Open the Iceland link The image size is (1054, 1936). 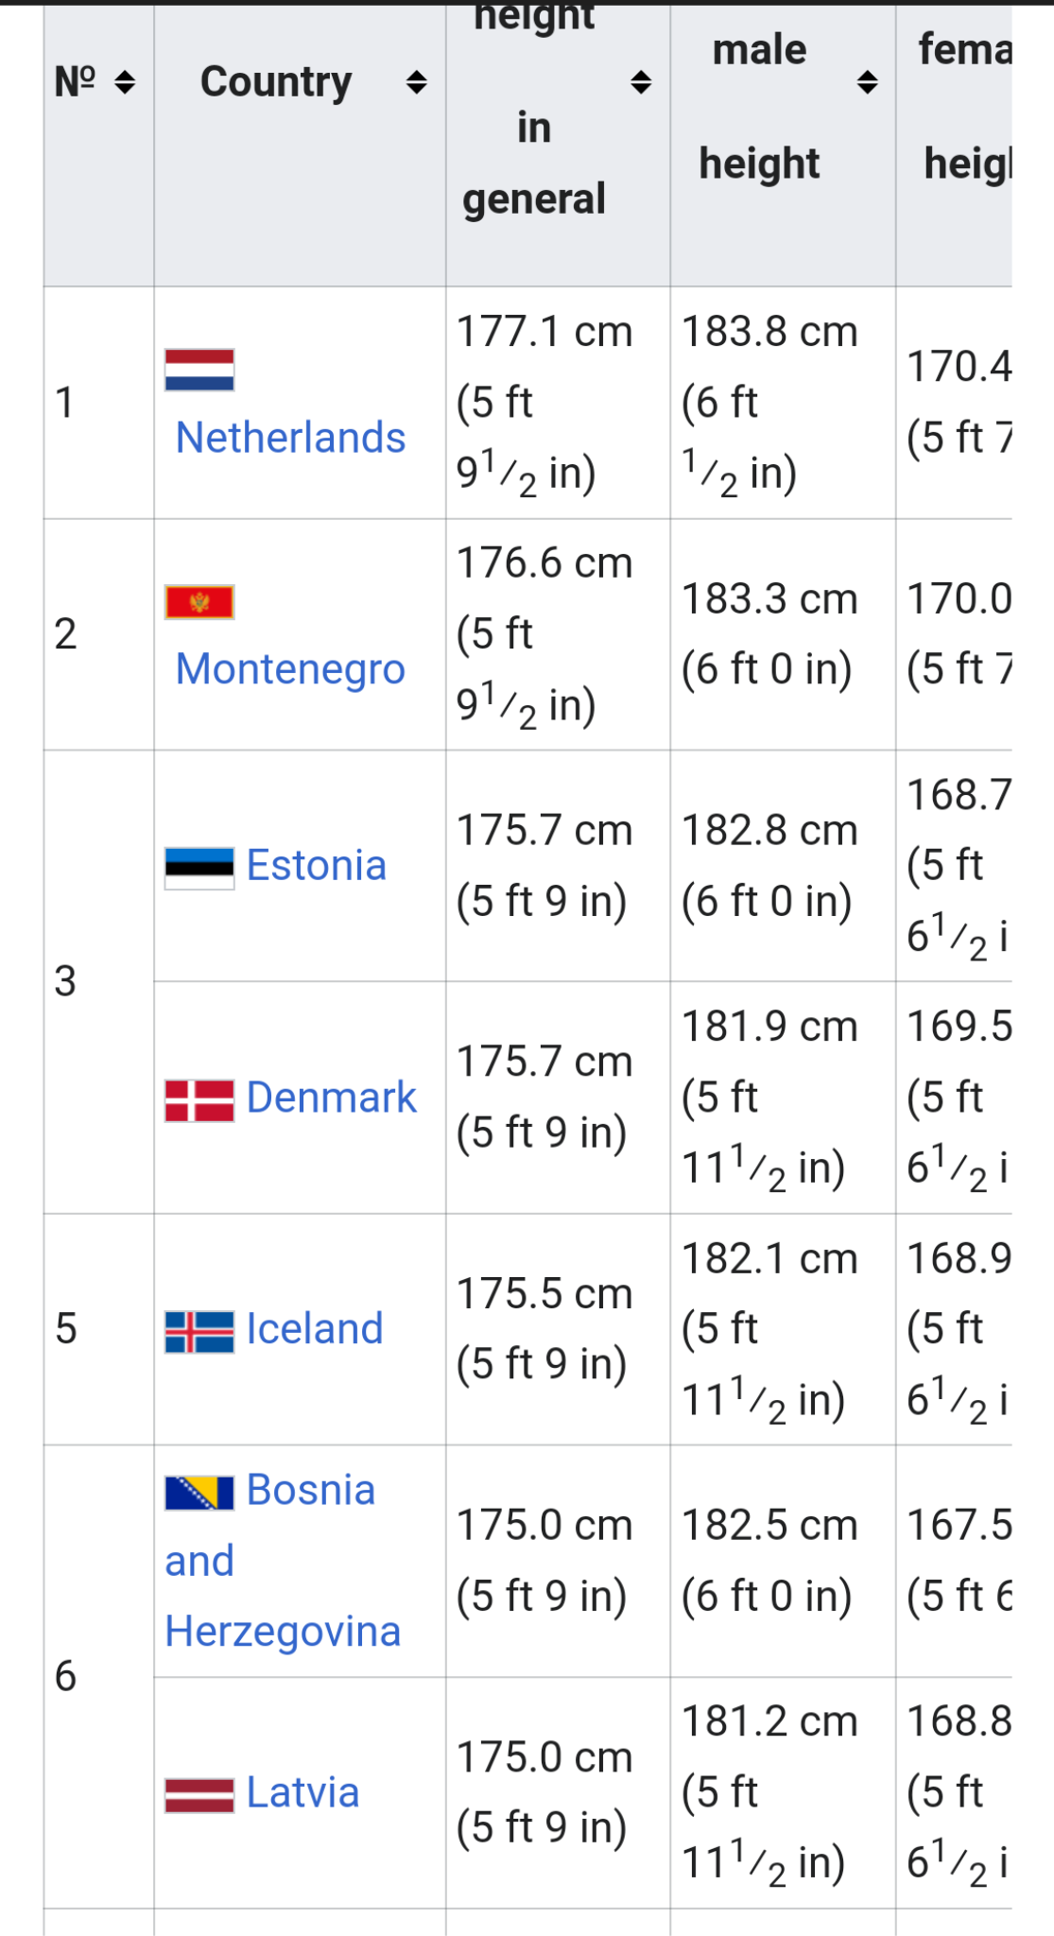(x=315, y=1329)
